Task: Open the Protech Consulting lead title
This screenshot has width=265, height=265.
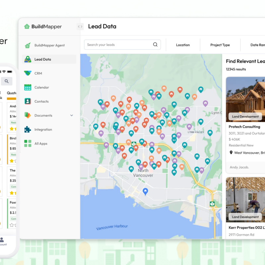Action: (x=244, y=127)
